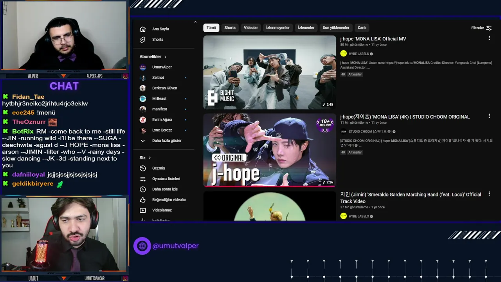Open Zeitnot channel avatar
Viewport: 501px width, 282px height.
(143, 78)
